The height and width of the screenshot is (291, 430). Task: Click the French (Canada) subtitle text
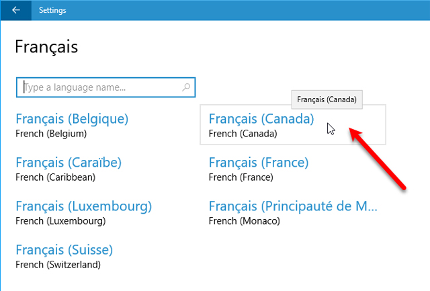243,134
